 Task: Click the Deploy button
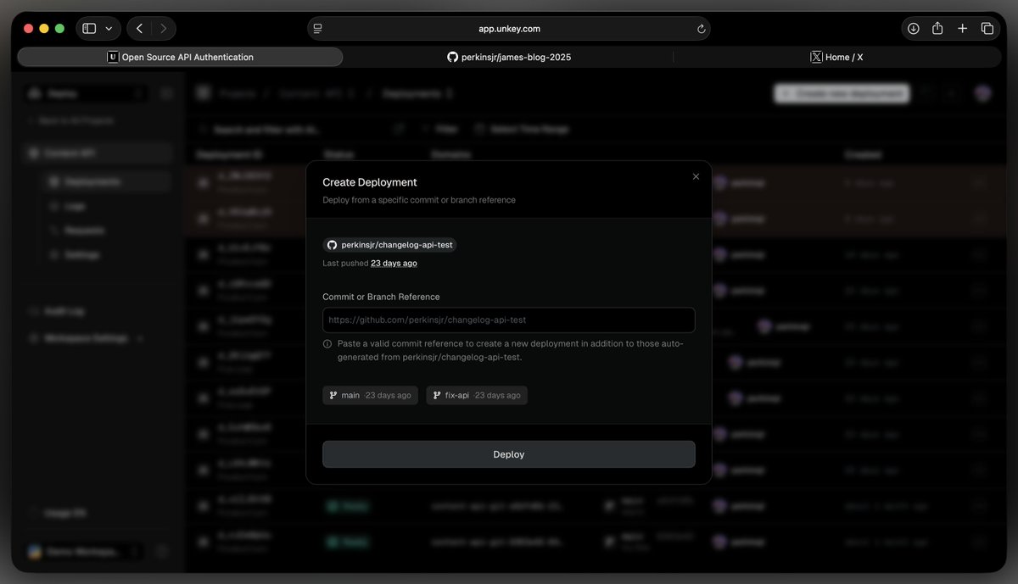tap(508, 454)
